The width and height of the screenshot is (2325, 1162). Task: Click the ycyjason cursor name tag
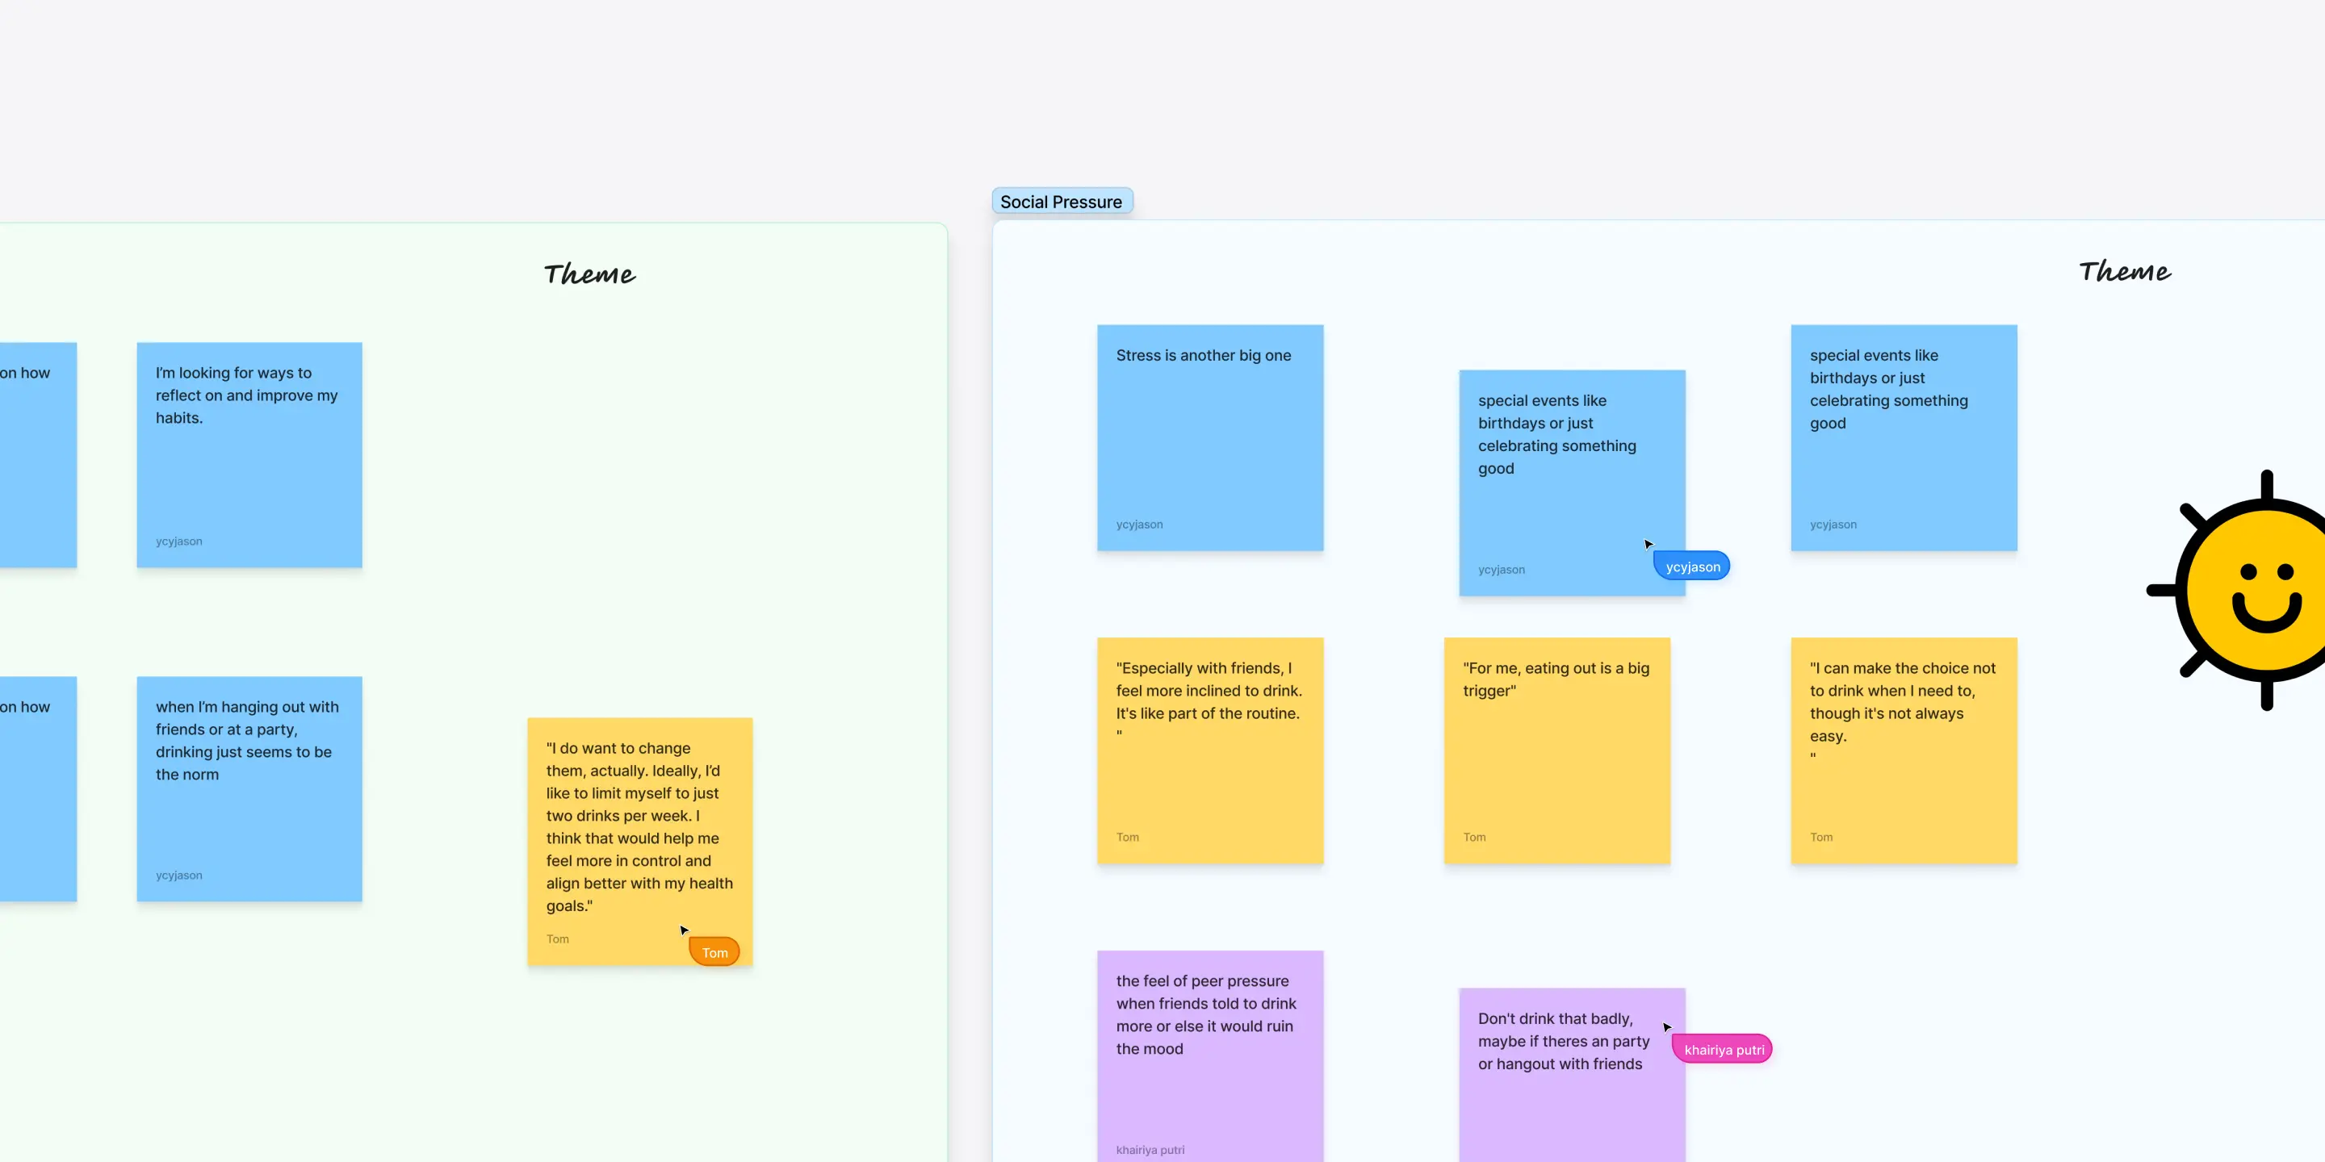pos(1692,566)
